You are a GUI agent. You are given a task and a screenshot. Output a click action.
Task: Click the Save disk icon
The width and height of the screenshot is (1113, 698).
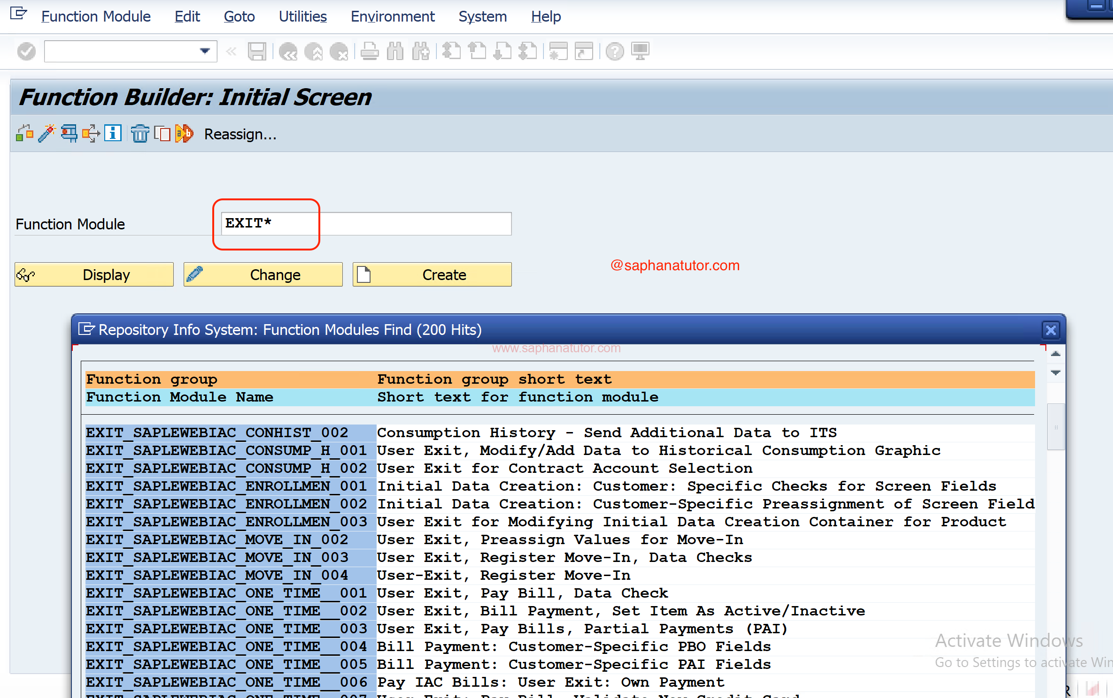tap(257, 51)
